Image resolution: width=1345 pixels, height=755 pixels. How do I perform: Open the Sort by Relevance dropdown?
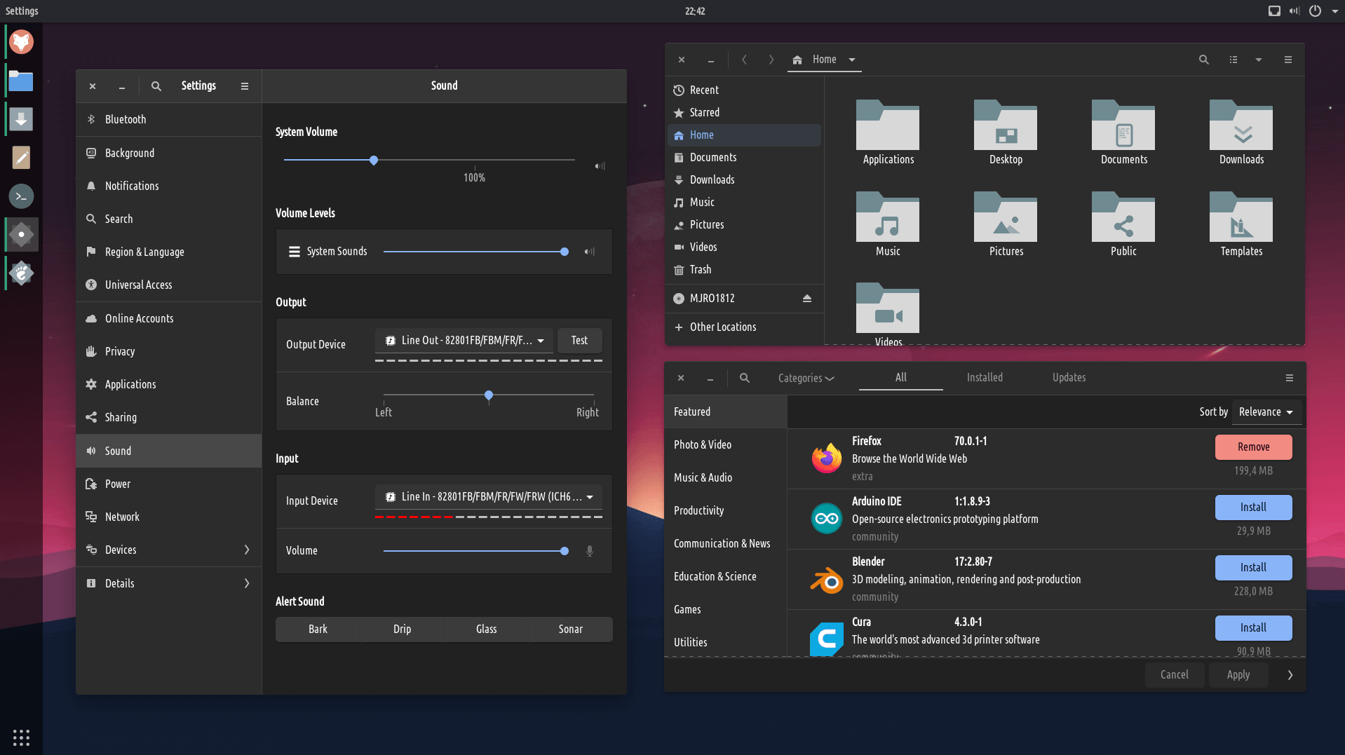click(1266, 412)
